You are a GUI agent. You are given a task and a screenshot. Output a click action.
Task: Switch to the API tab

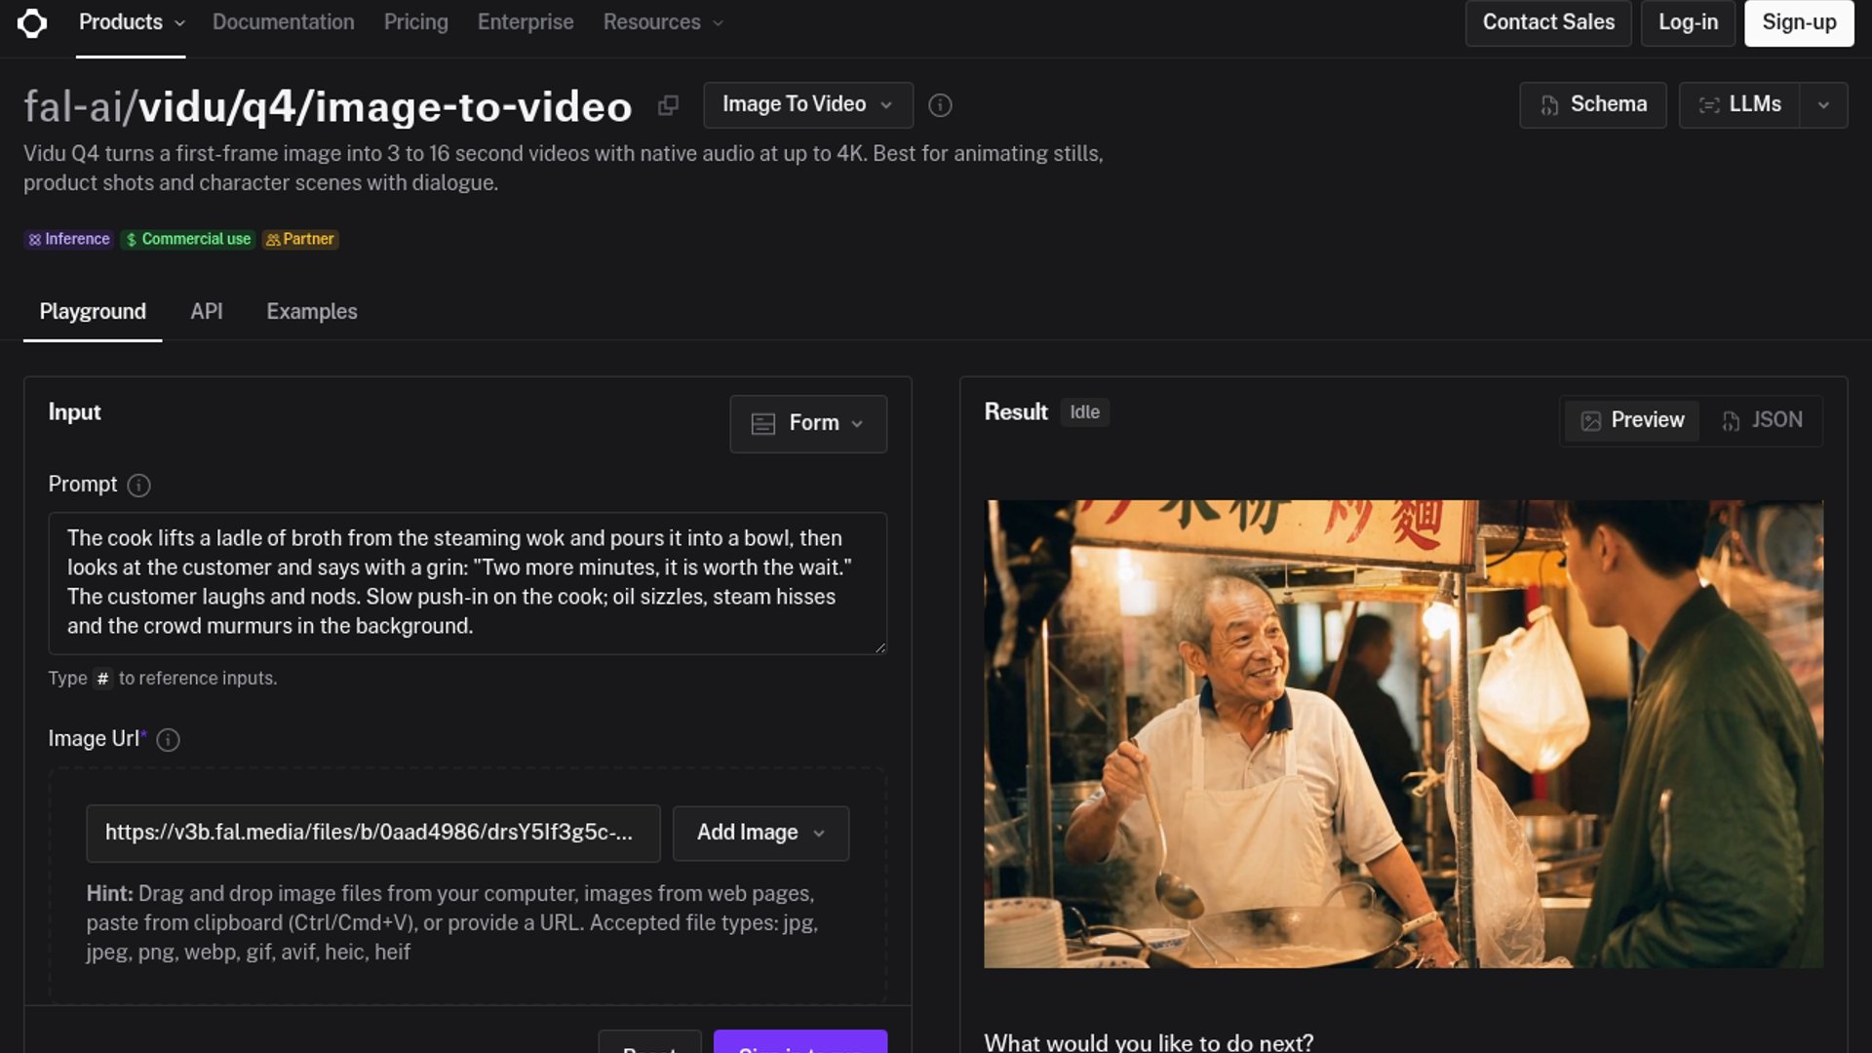click(x=207, y=312)
